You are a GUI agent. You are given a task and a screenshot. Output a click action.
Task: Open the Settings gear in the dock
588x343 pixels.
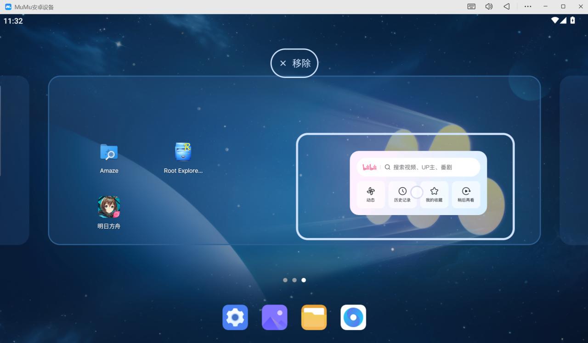click(235, 317)
